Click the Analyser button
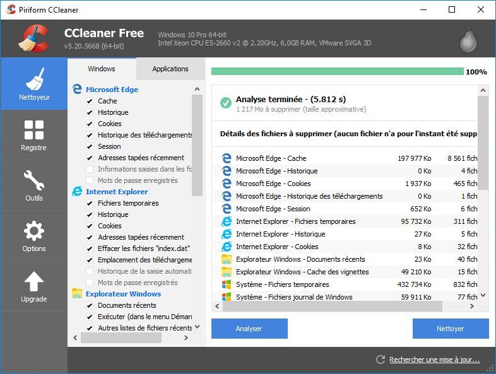This screenshot has width=496, height=374. pyautogui.click(x=249, y=329)
